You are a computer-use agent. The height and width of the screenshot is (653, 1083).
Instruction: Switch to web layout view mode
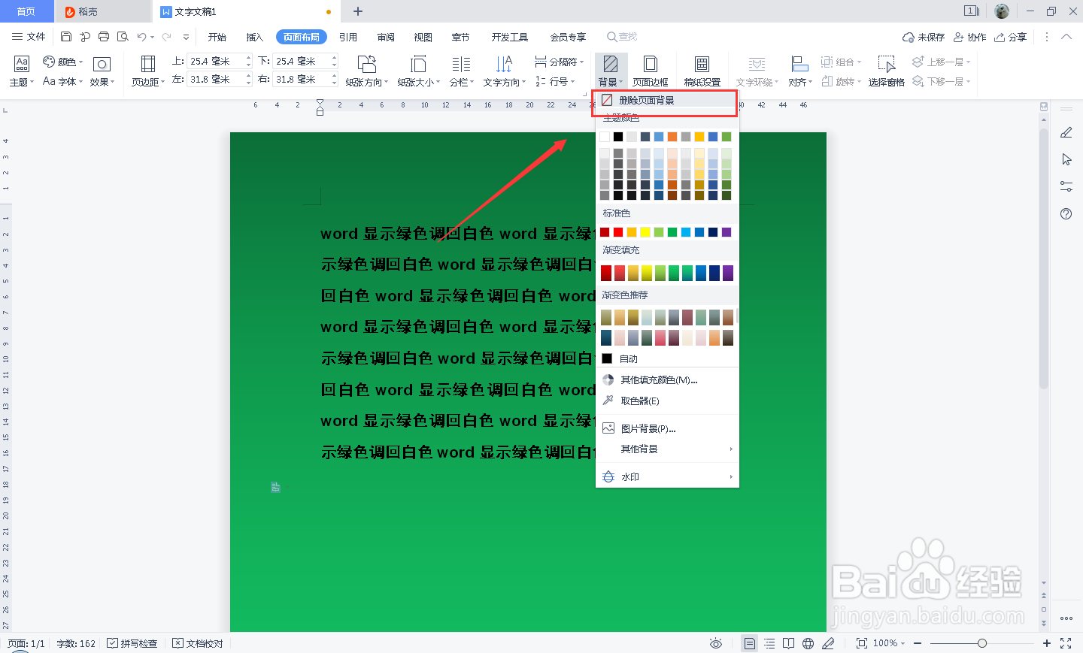point(808,643)
